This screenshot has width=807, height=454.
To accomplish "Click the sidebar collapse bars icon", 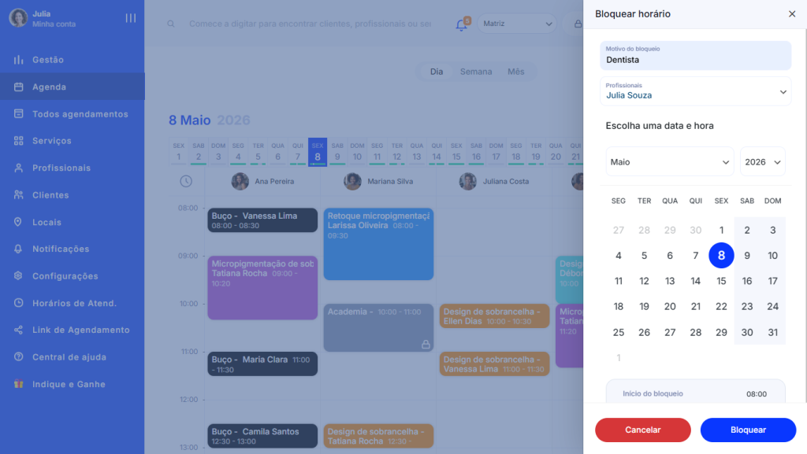I will point(131,18).
